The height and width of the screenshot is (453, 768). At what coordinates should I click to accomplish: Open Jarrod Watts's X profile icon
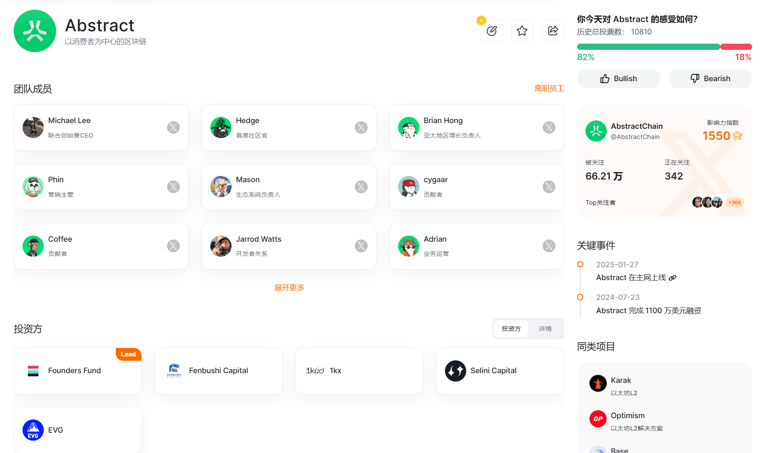tap(361, 246)
